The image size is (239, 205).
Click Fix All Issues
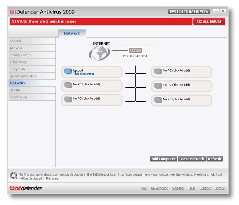(209, 21)
